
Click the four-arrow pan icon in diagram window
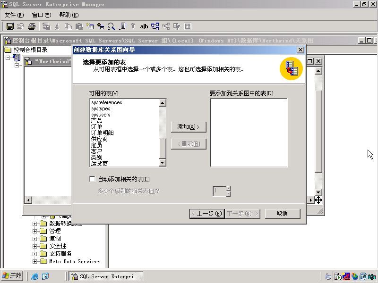[318, 200]
